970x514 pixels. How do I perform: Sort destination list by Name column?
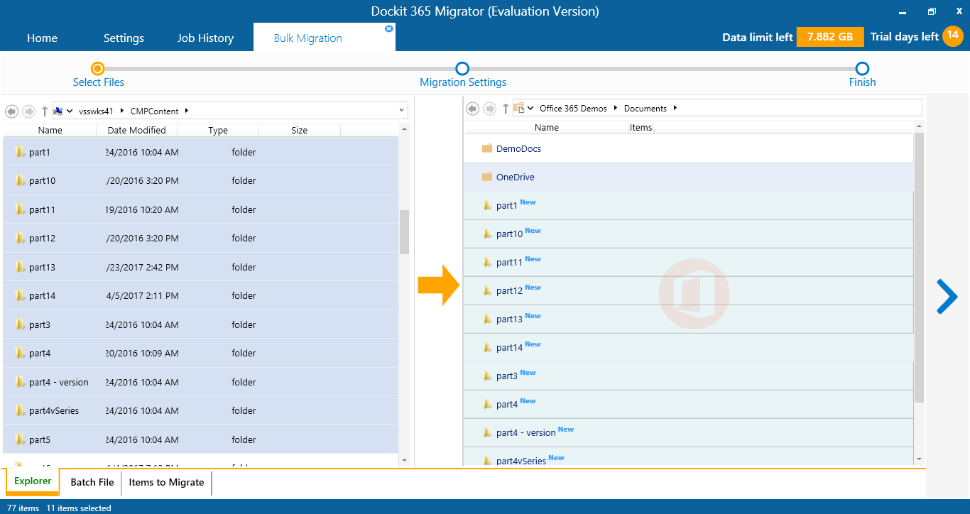[546, 127]
